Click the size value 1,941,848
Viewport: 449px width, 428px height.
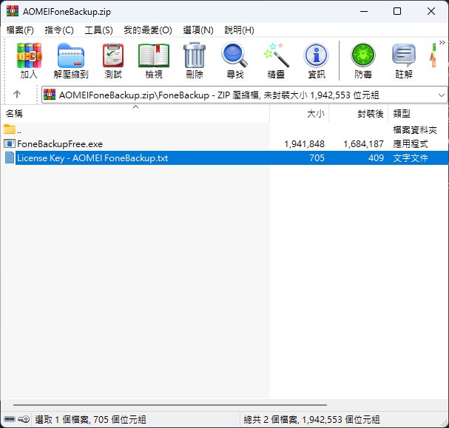(304, 144)
